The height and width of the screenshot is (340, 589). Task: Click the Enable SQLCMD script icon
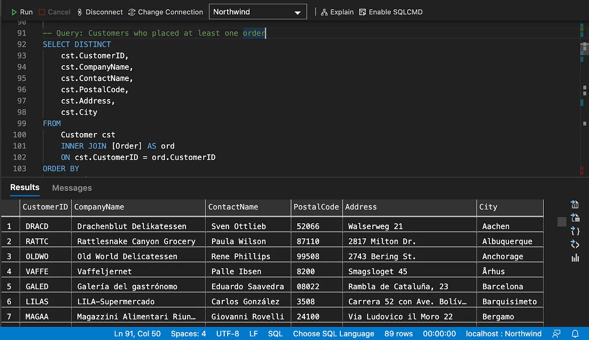(363, 12)
